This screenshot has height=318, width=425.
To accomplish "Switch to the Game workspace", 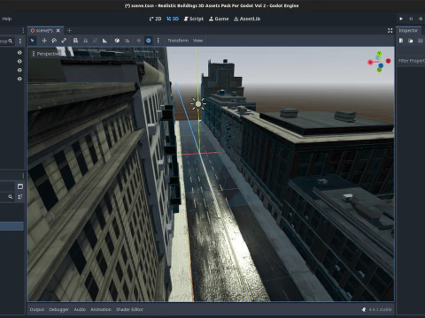I will [219, 19].
